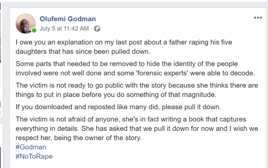
Task: Click the 'I owe you an explanation' paragraph
Action: [124, 47]
